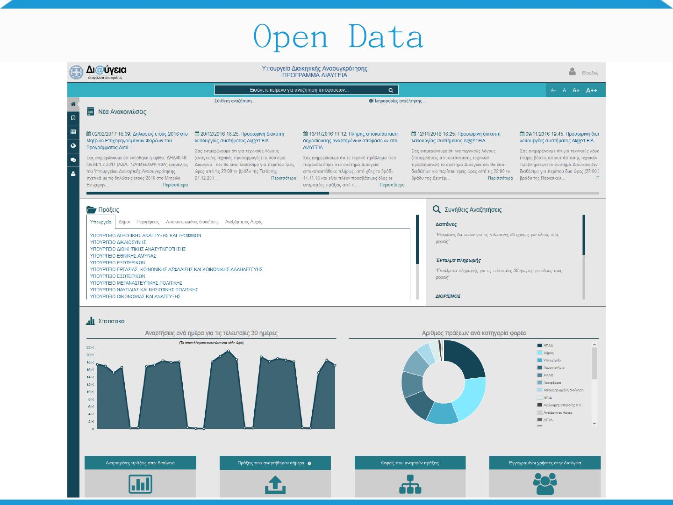Open the comments bubble icon in sidebar
The width and height of the screenshot is (673, 505).
pyautogui.click(x=73, y=160)
